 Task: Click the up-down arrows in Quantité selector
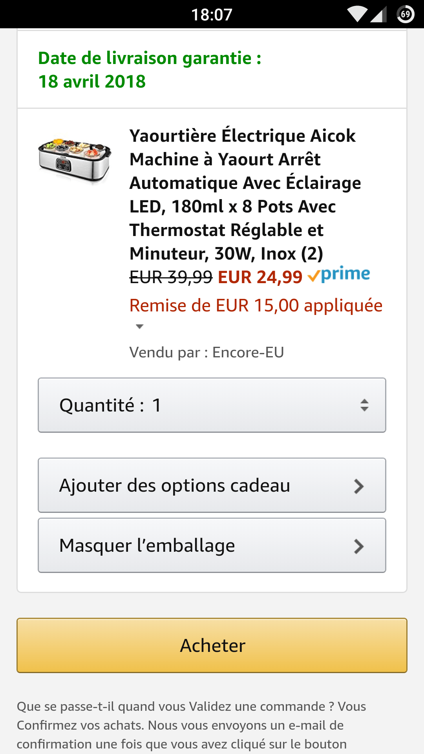click(364, 405)
